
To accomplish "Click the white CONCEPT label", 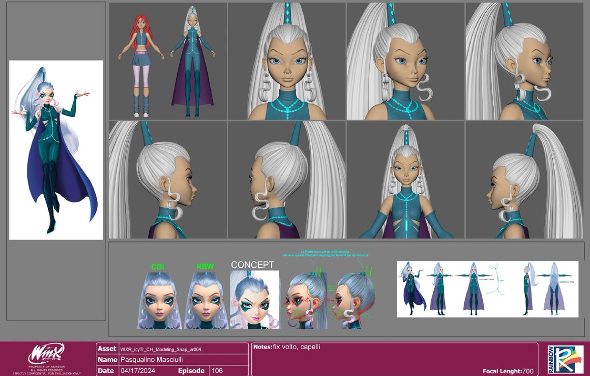I will [253, 265].
